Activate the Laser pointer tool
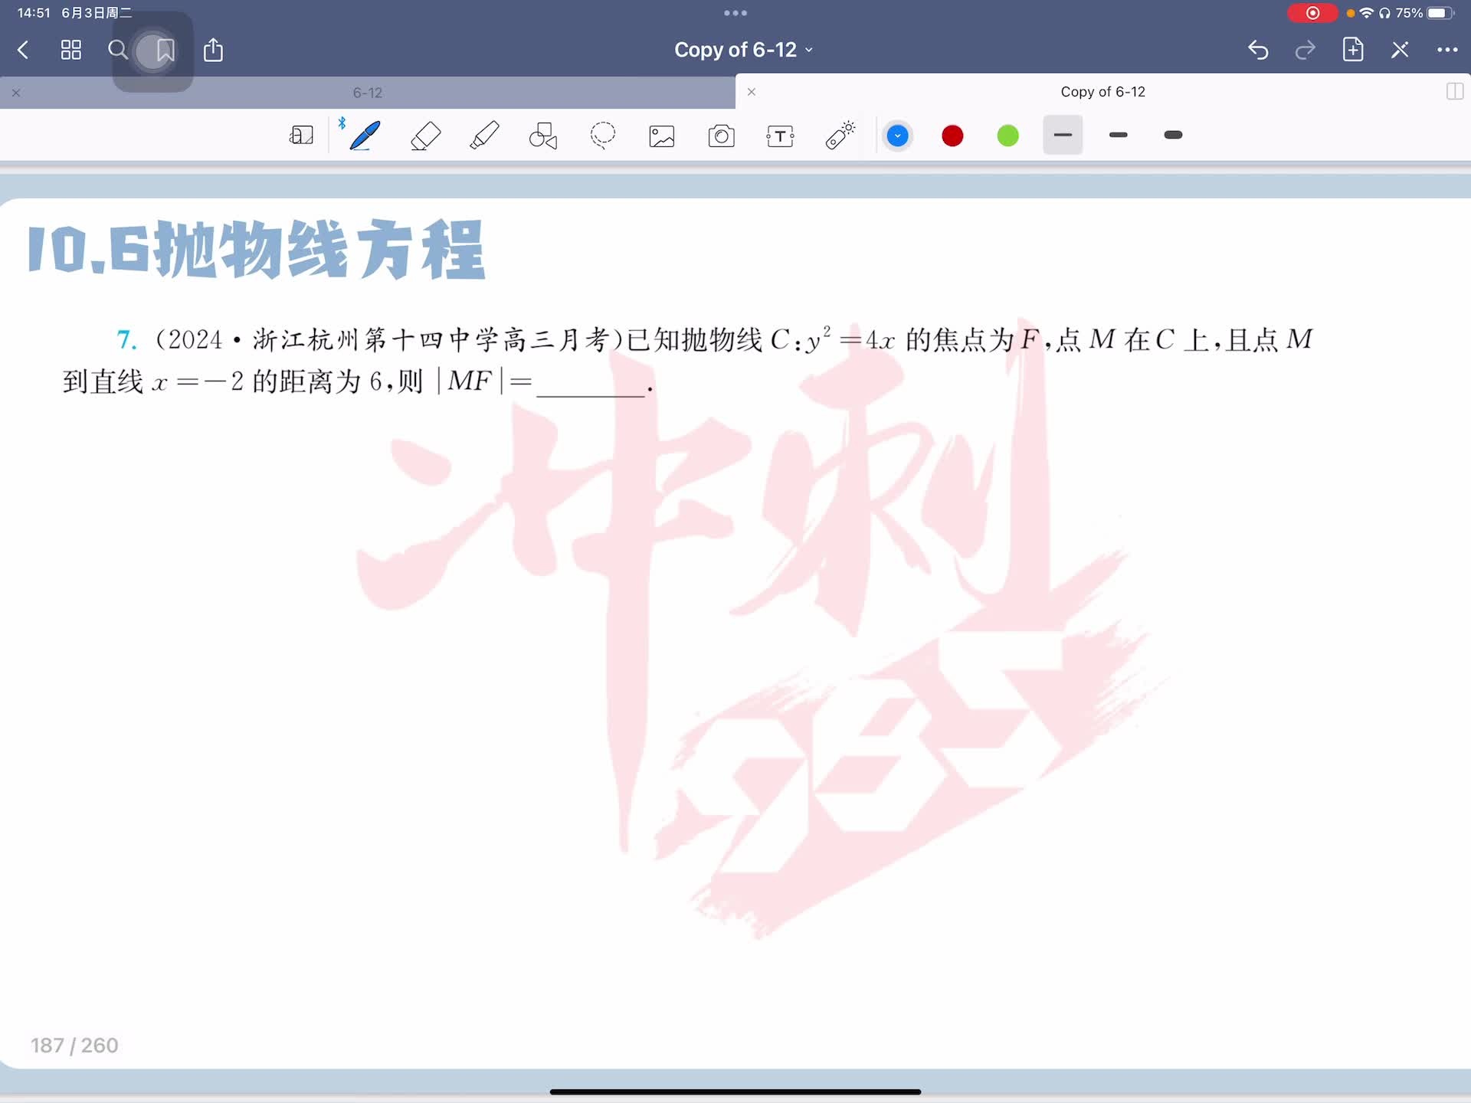 (x=840, y=136)
